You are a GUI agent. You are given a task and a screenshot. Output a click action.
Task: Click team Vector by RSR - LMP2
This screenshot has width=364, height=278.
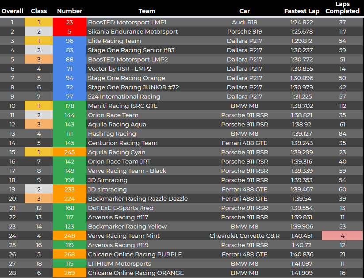tap(119, 69)
